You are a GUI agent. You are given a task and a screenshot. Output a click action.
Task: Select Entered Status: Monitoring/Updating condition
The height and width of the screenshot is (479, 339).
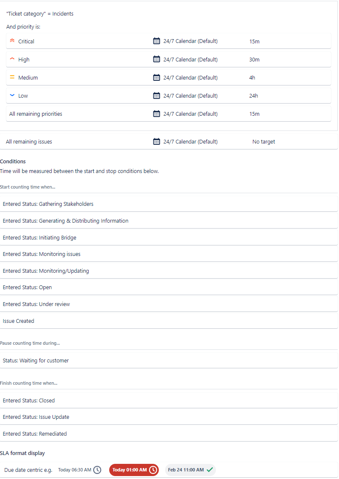click(x=169, y=271)
